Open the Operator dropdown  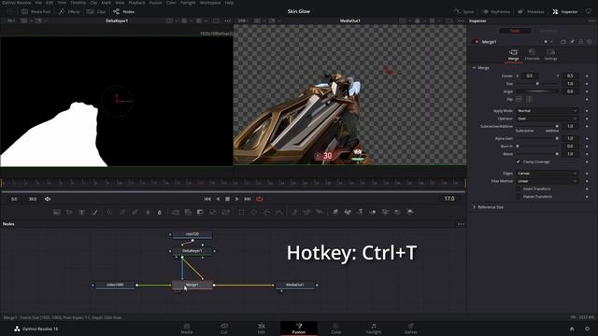point(547,119)
